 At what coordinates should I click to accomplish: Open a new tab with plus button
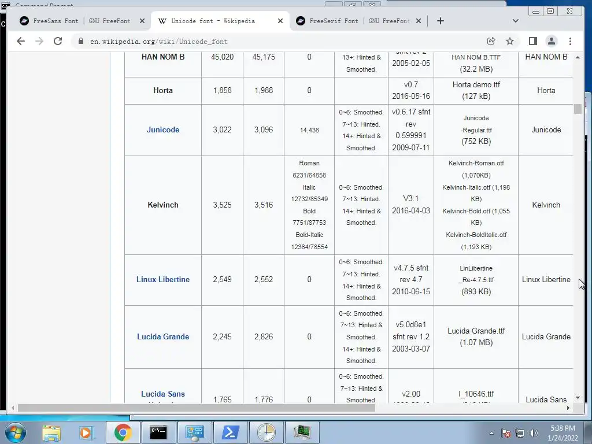click(440, 21)
